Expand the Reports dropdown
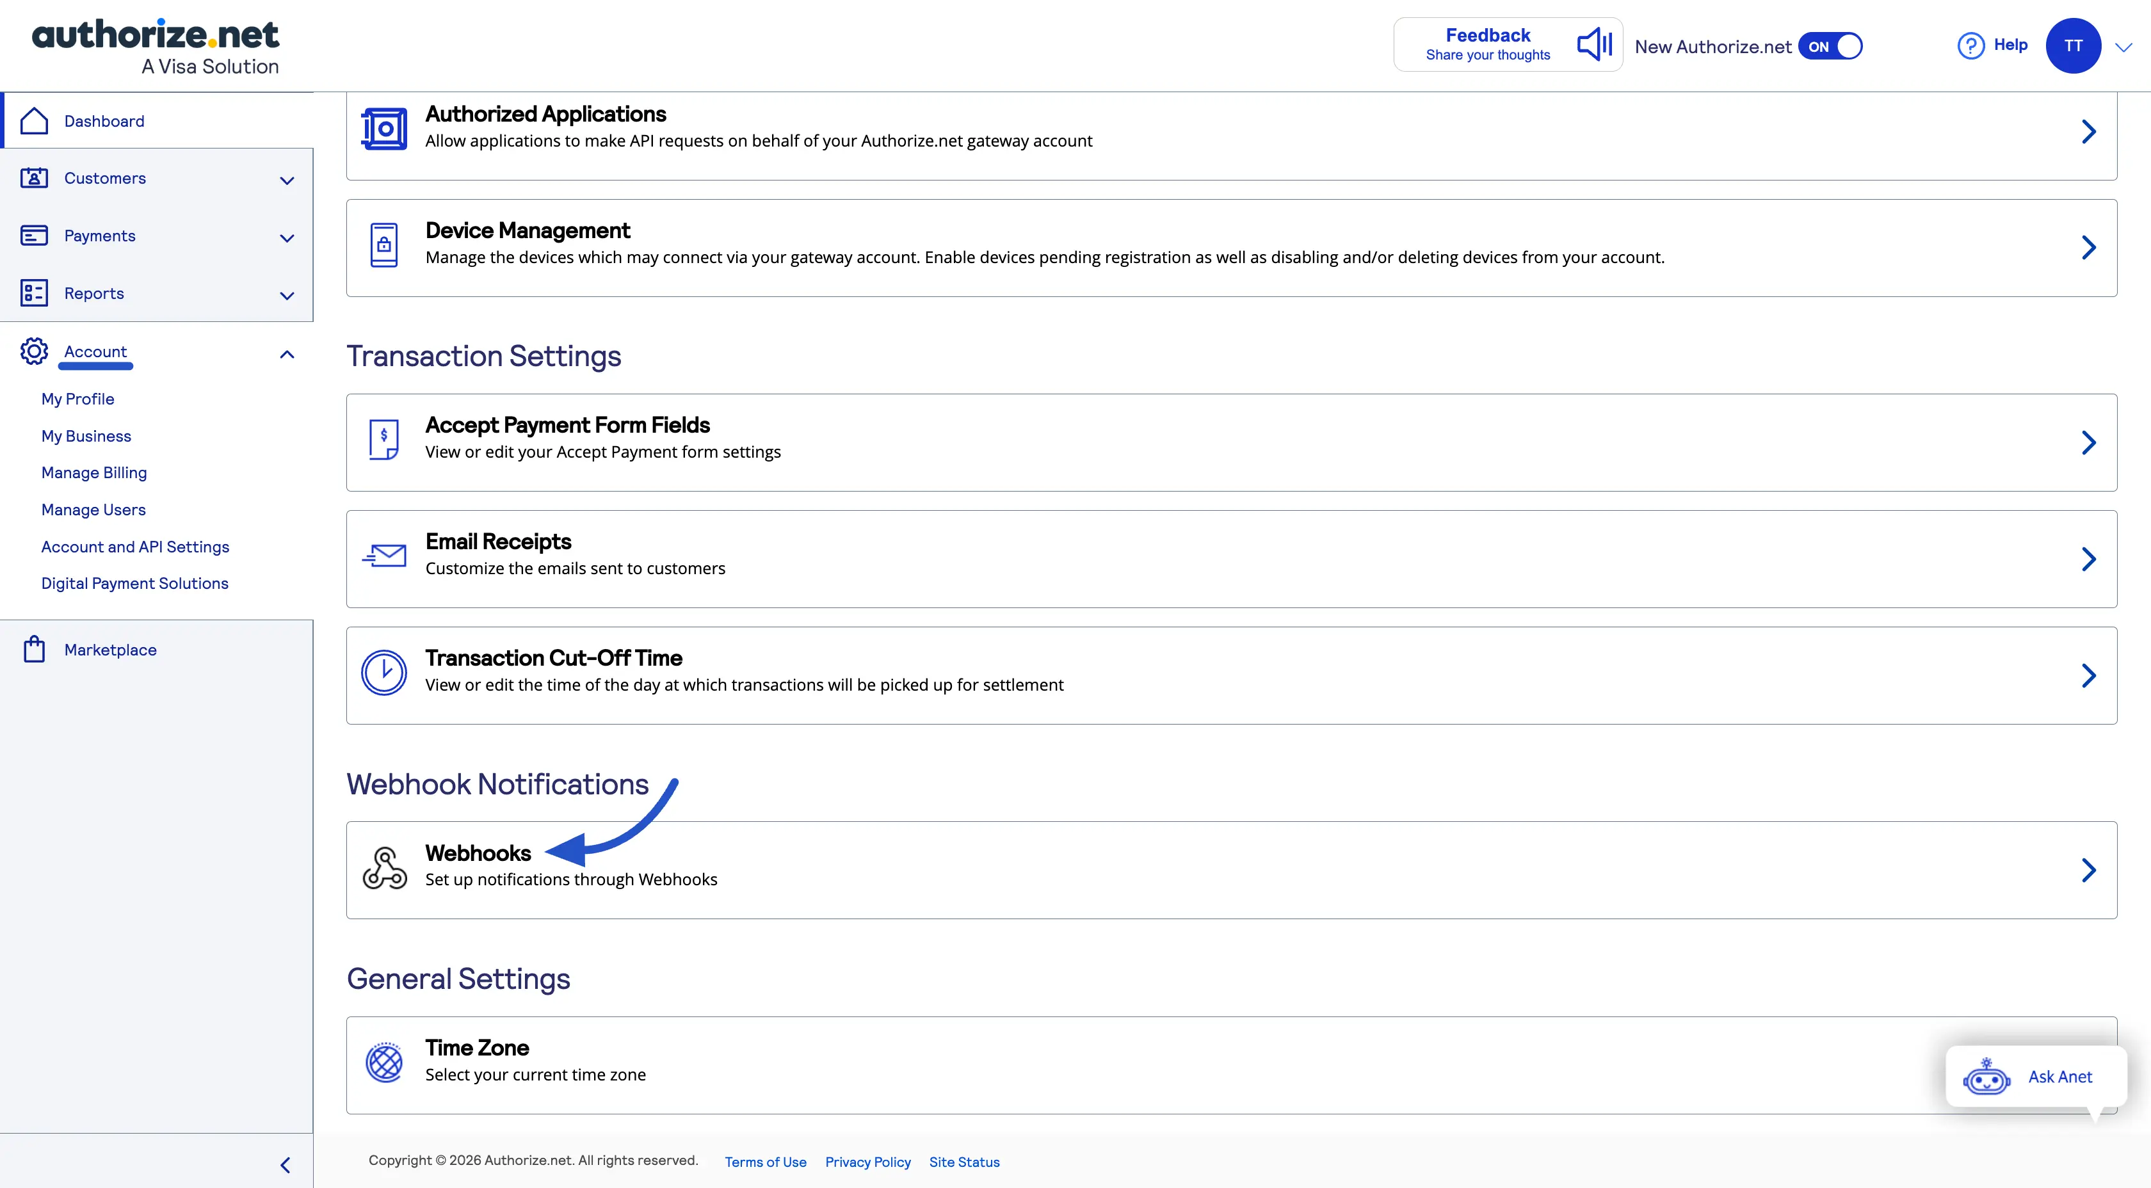 pos(286,296)
